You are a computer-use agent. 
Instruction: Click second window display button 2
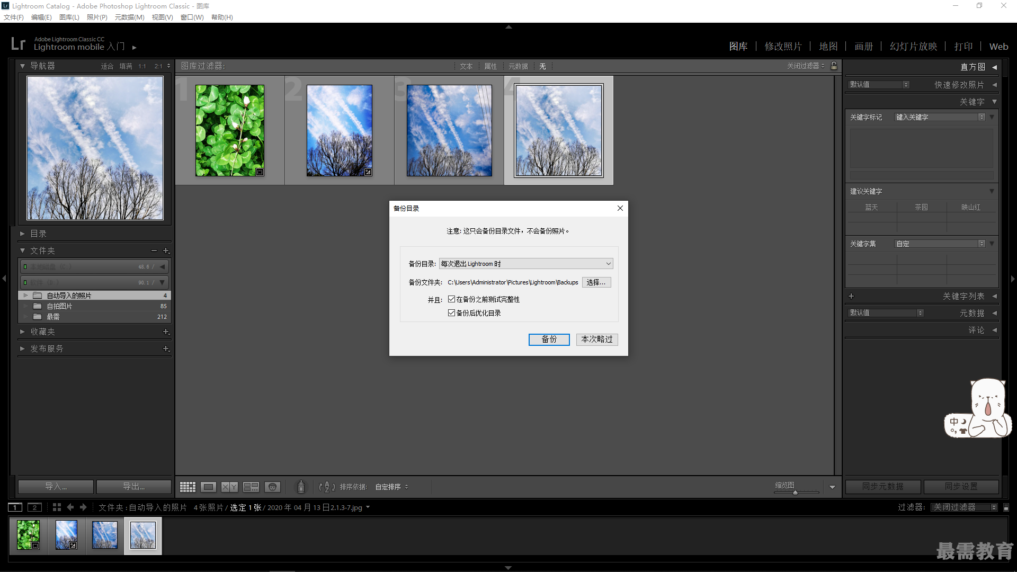point(34,507)
